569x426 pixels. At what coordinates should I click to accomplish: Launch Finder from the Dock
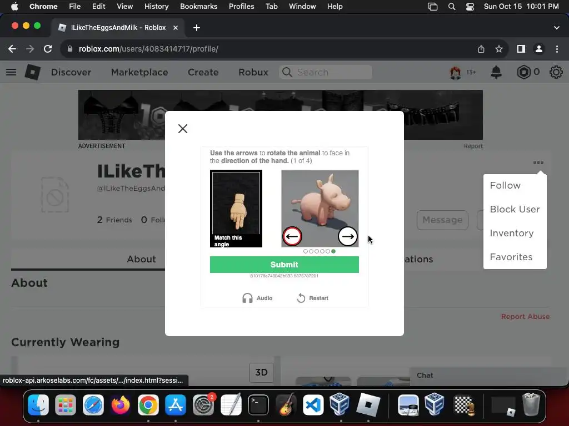[38, 404]
